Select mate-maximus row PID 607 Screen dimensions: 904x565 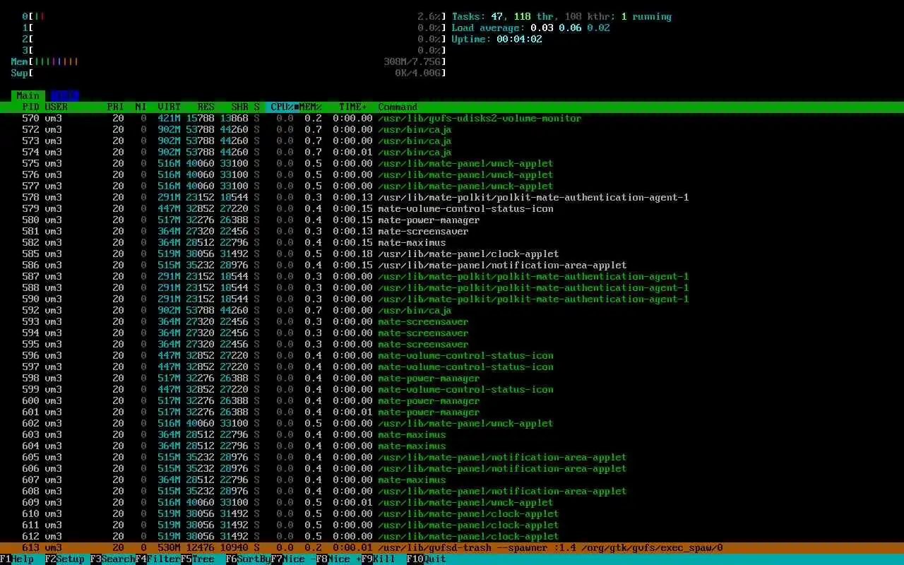pos(452,480)
